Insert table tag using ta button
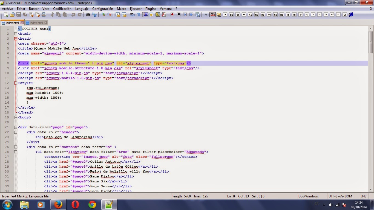The image size is (374, 210). tap(326, 14)
